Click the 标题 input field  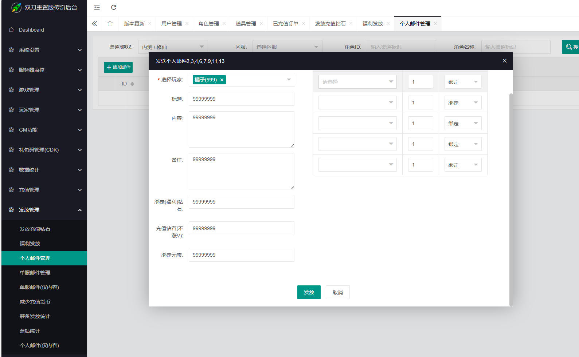click(x=241, y=99)
